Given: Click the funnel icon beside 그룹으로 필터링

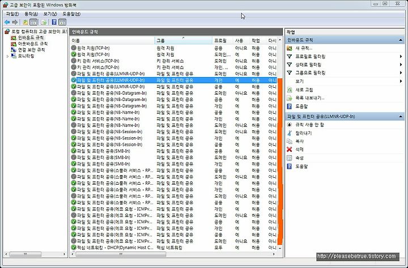Looking at the screenshot, I should pos(290,73).
